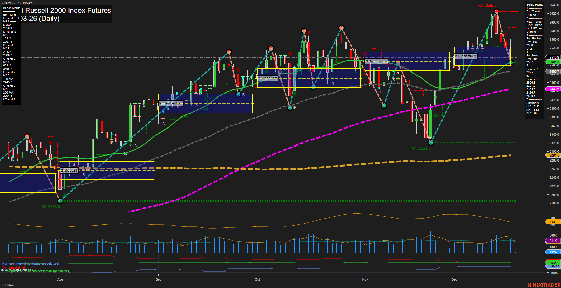Viewport: 561px width, 288px height.
Task: Click the late-September pivot high circle marker
Action: click(x=228, y=52)
